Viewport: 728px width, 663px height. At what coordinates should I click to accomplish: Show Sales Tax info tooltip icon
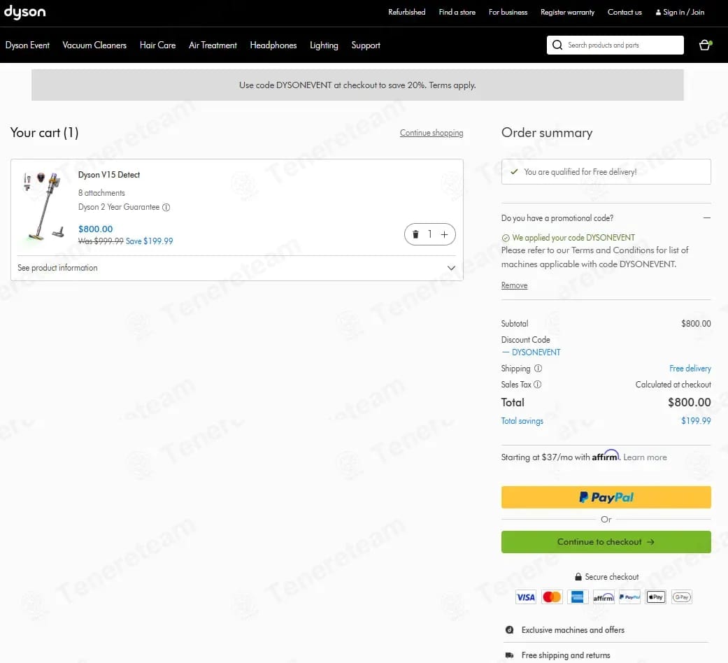pos(537,385)
